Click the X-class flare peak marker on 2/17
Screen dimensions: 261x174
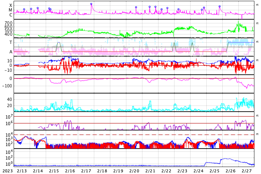pos(91,4)
